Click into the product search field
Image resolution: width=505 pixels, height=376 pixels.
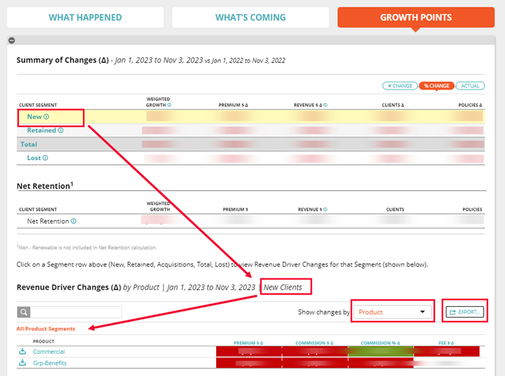[x=77, y=312]
